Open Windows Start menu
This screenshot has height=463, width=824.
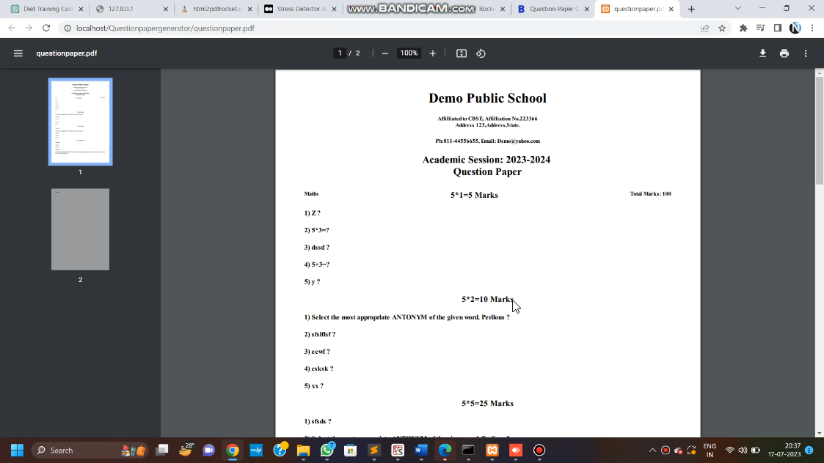[18, 451]
